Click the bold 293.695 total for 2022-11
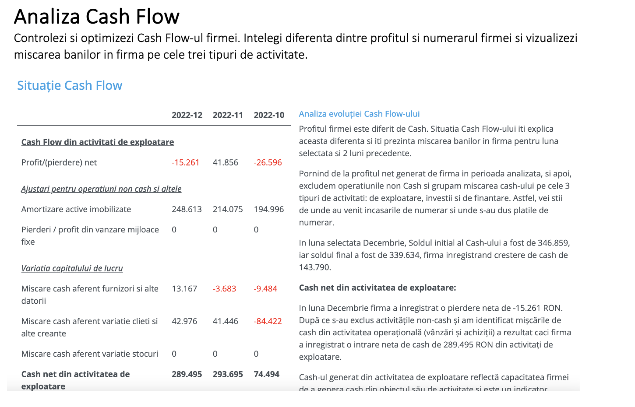Image resolution: width=635 pixels, height=407 pixels. click(228, 374)
